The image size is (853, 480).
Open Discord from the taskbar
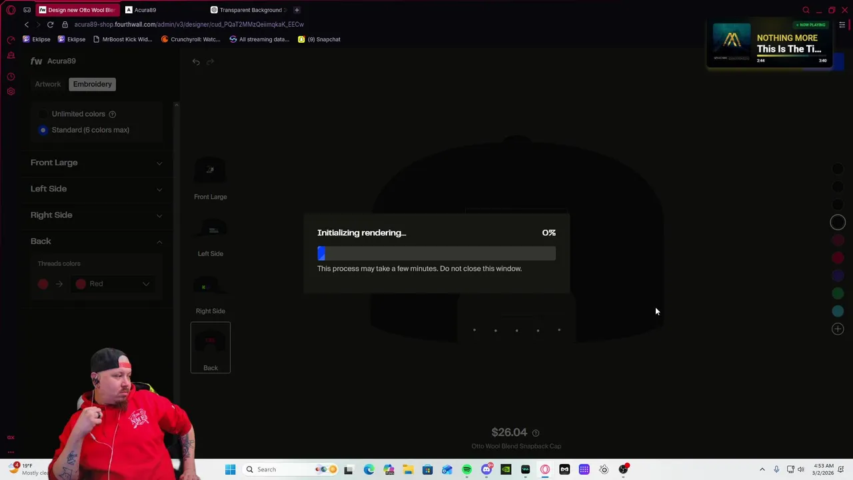coord(486,469)
